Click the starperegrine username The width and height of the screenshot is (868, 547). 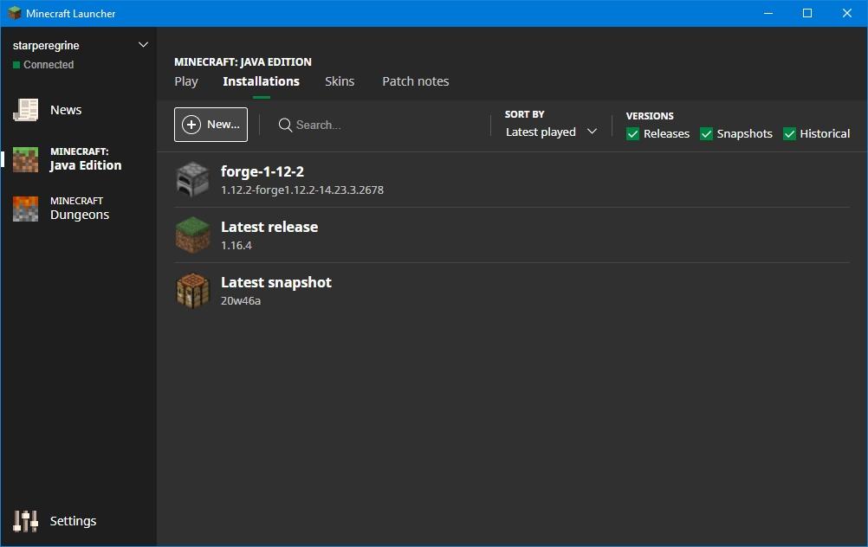(x=46, y=45)
